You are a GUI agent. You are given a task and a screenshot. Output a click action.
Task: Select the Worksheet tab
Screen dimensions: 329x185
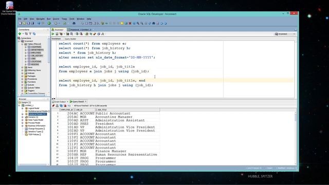[x=56, y=39]
